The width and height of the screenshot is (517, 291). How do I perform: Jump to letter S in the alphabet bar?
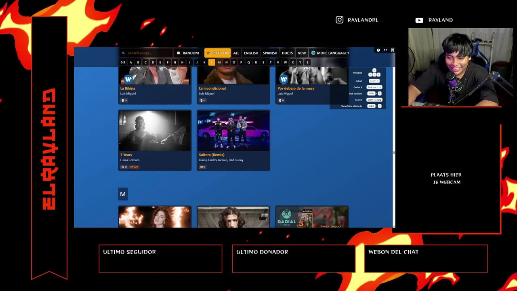point(263,63)
